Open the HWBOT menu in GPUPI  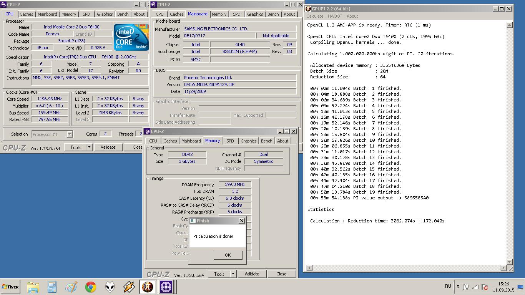point(335,16)
